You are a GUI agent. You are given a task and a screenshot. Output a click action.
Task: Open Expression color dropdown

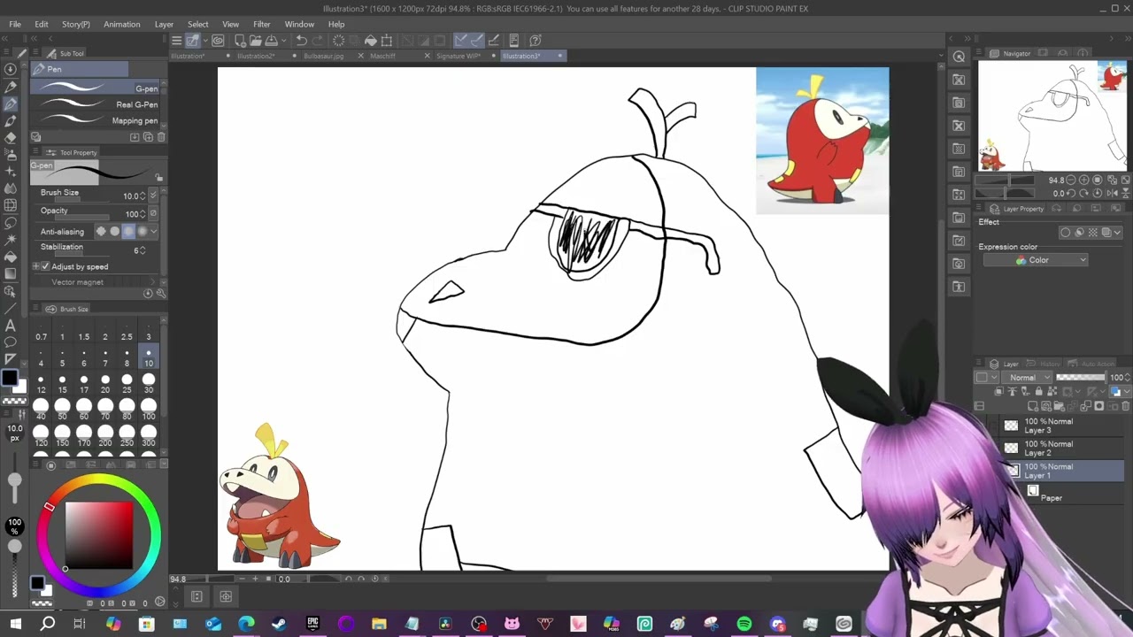pos(1036,260)
